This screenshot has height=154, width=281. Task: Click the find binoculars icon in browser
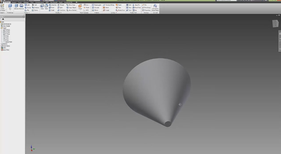tap(3, 19)
